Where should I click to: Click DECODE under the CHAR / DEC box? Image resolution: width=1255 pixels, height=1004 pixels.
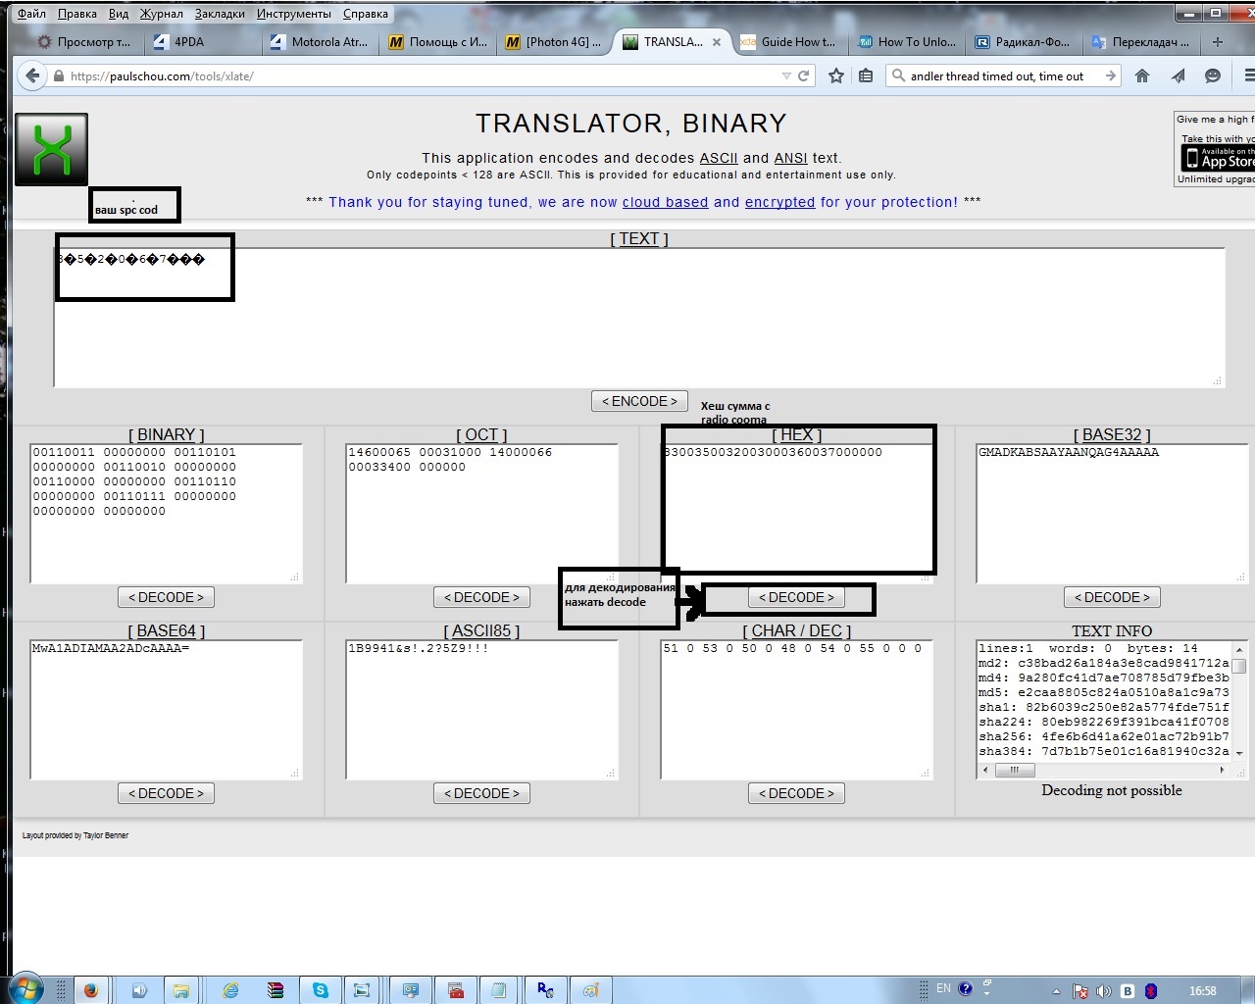[x=796, y=793]
